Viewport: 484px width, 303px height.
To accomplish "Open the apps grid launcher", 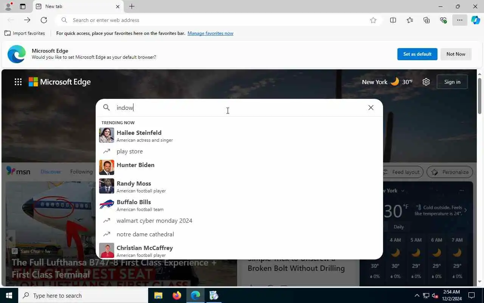I will point(18,82).
